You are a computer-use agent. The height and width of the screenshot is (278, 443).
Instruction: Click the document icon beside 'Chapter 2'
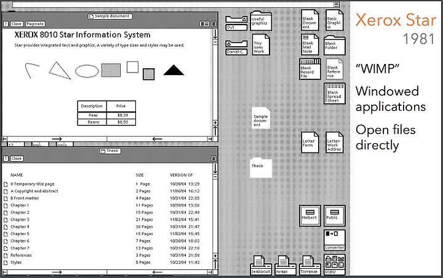pyautogui.click(x=6, y=212)
